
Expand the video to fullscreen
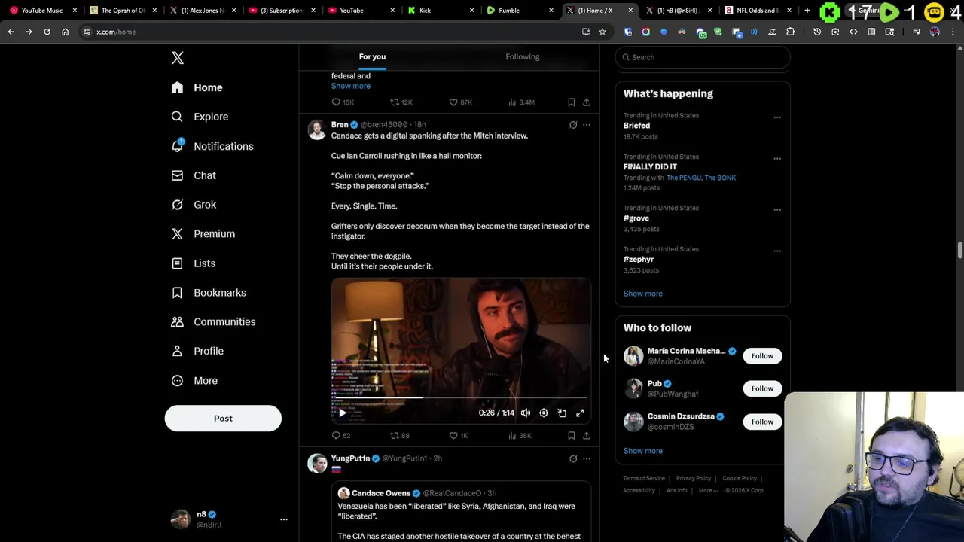[x=580, y=413]
